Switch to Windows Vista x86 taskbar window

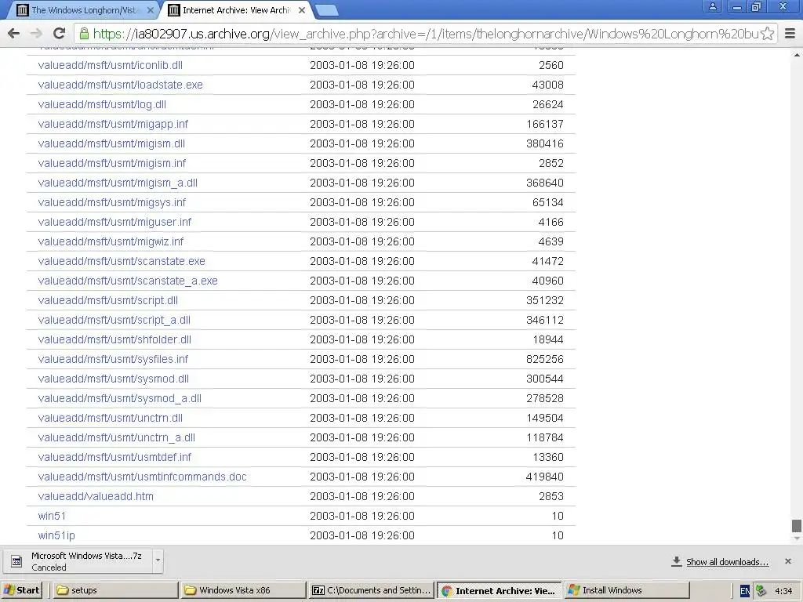[x=244, y=590]
